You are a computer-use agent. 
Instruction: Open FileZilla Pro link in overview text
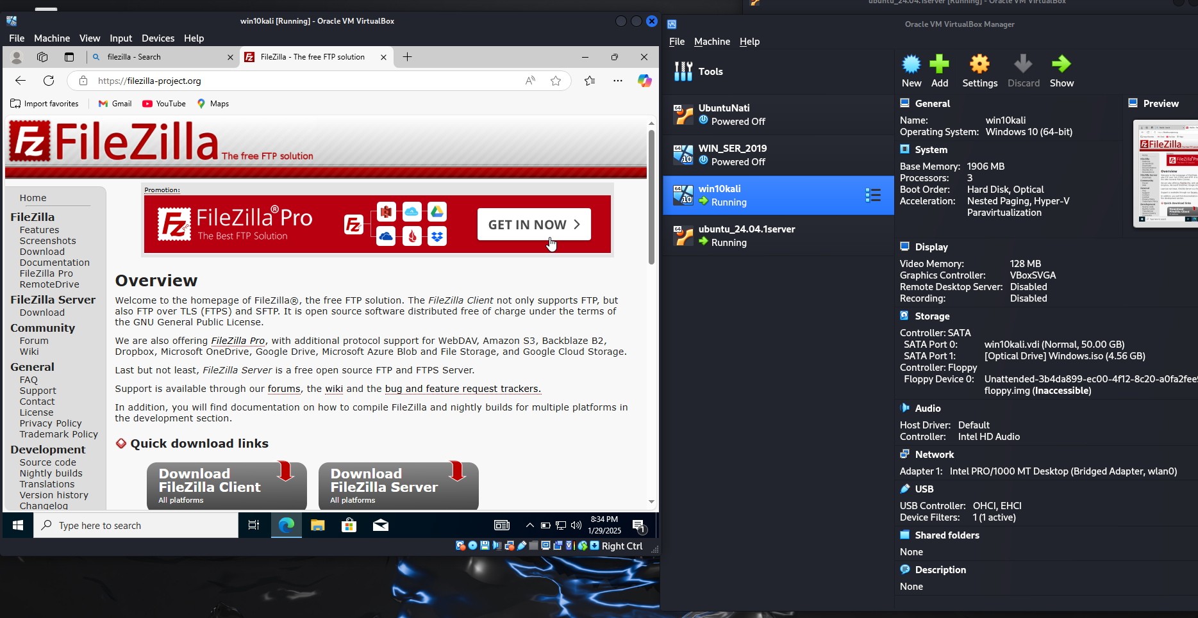238,341
